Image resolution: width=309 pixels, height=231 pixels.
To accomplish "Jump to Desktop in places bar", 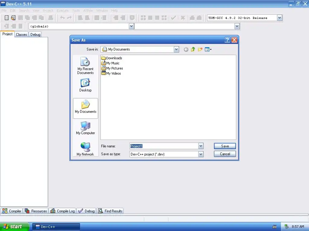I will tap(85, 85).
